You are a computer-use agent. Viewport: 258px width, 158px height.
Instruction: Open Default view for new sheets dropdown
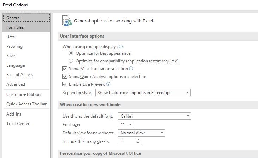(141, 133)
